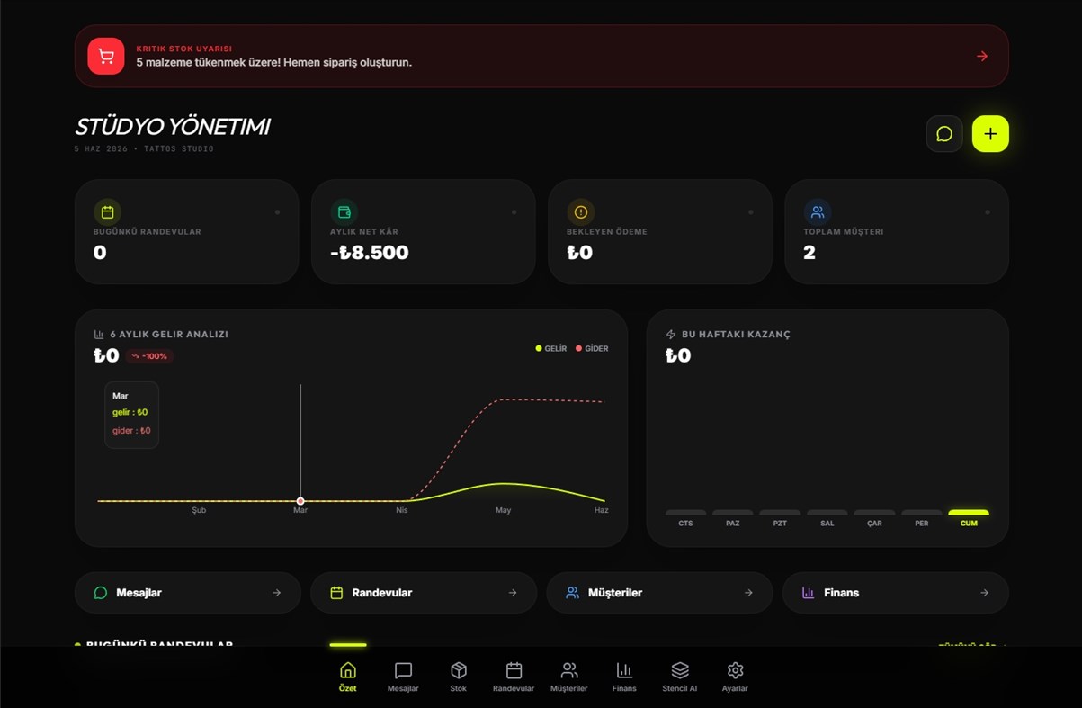Open the Randevular quick link card
Image resolution: width=1082 pixels, height=708 pixels.
(x=424, y=593)
